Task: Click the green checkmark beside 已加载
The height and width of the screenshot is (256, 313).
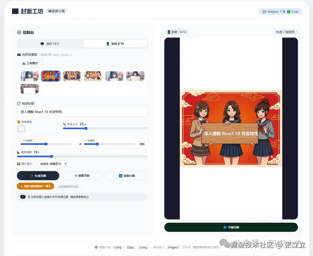Action: (x=289, y=12)
